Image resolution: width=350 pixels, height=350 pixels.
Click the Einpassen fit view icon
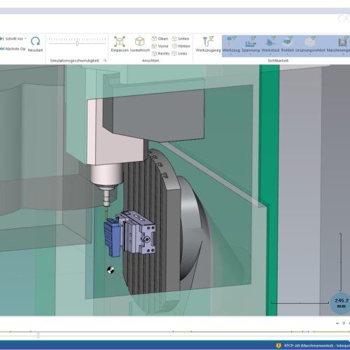pos(120,41)
